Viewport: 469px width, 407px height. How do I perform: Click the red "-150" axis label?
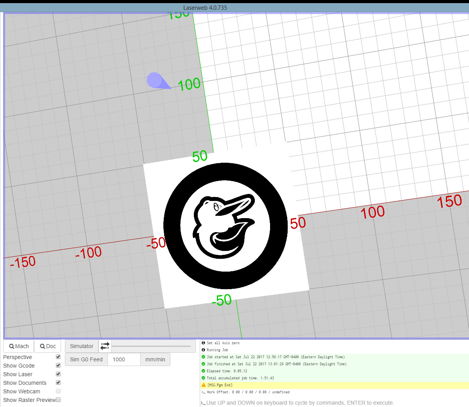(23, 262)
